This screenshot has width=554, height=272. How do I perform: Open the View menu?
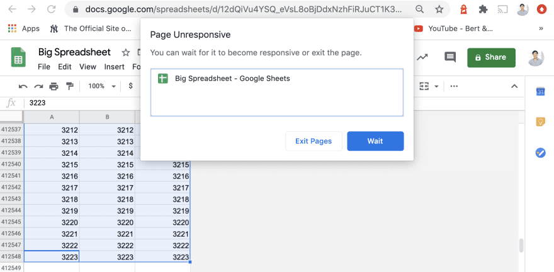point(88,67)
